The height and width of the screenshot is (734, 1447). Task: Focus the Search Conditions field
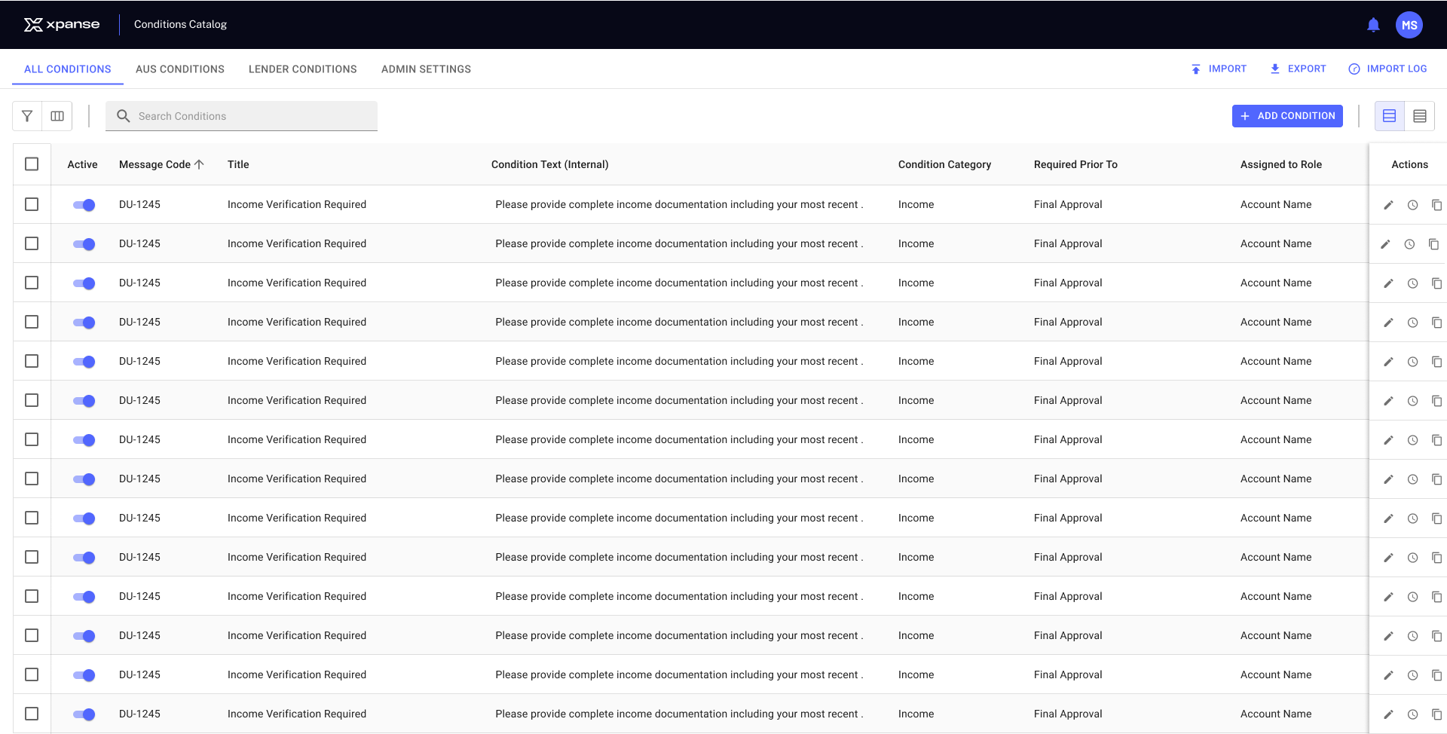tap(241, 116)
